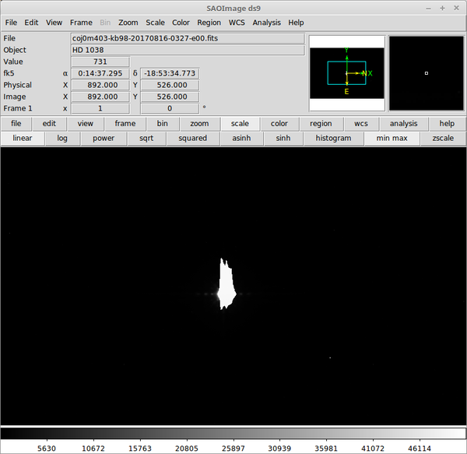Image resolution: width=467 pixels, height=454 pixels.
Task: Click the panner thumbnail with compass arrows
Action: 346,73
